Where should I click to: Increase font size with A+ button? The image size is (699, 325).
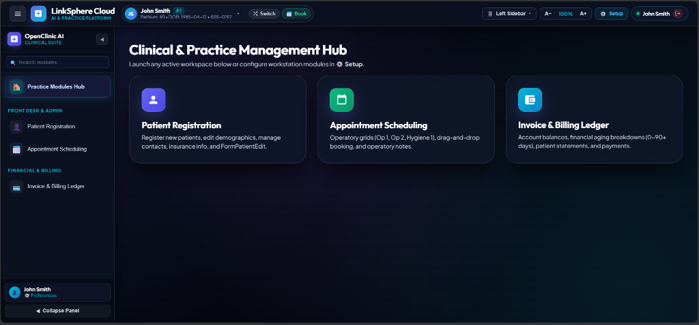point(583,14)
